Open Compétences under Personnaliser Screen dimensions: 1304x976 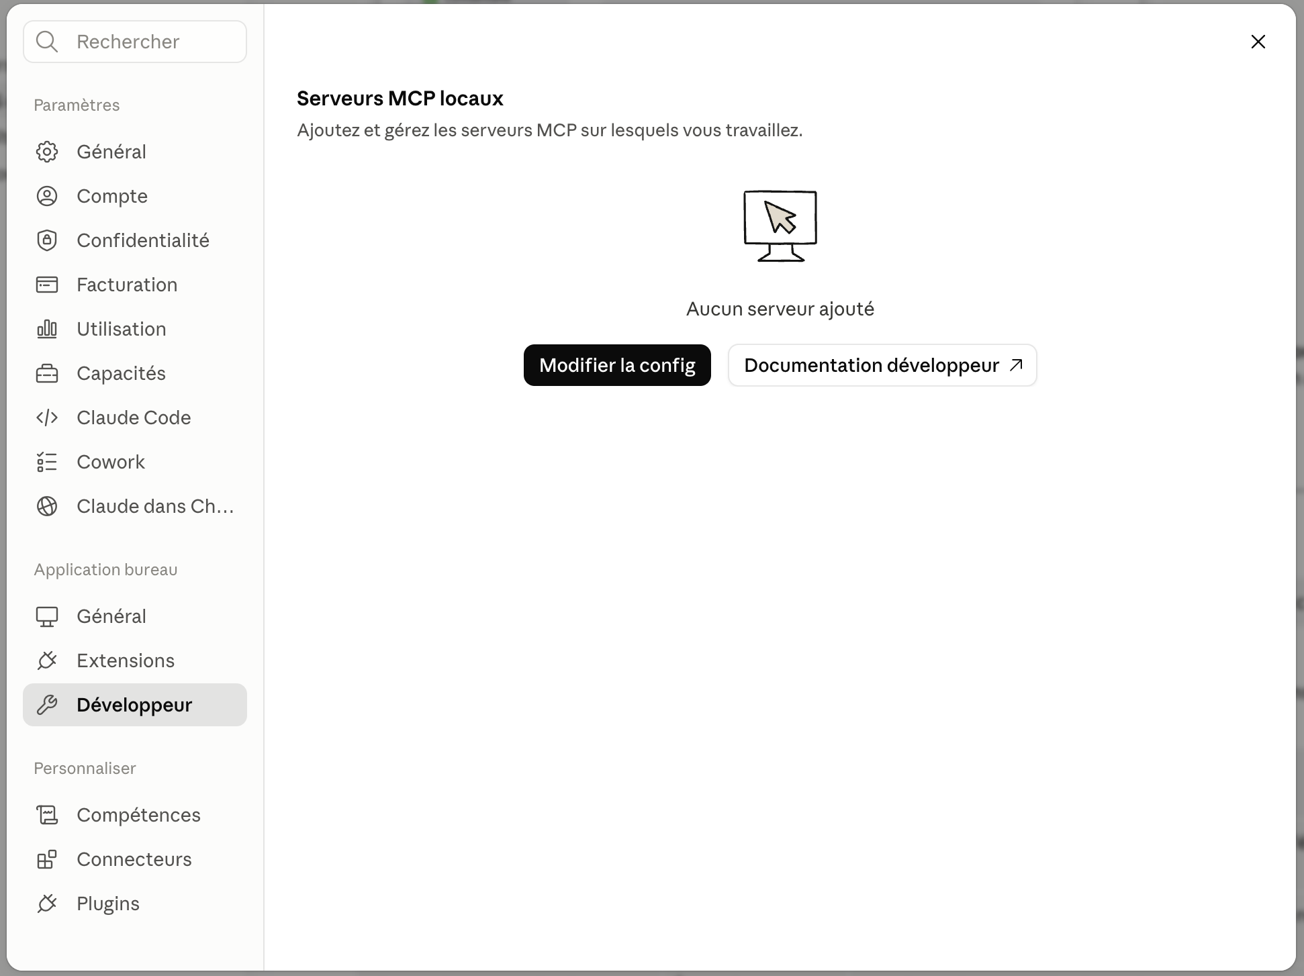click(135, 815)
